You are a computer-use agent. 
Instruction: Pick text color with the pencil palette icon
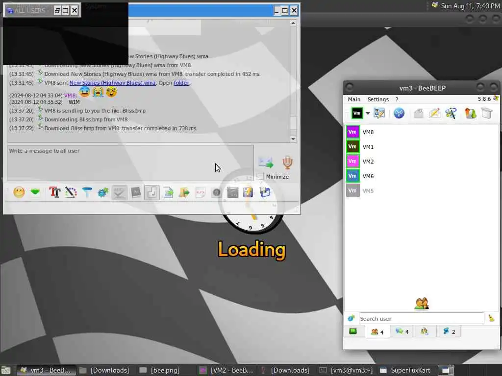pyautogui.click(x=71, y=192)
